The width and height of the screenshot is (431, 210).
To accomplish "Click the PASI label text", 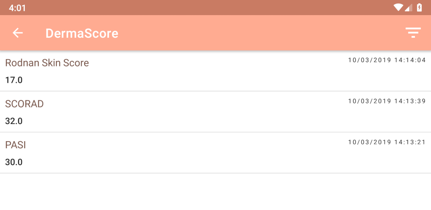I will (16, 145).
